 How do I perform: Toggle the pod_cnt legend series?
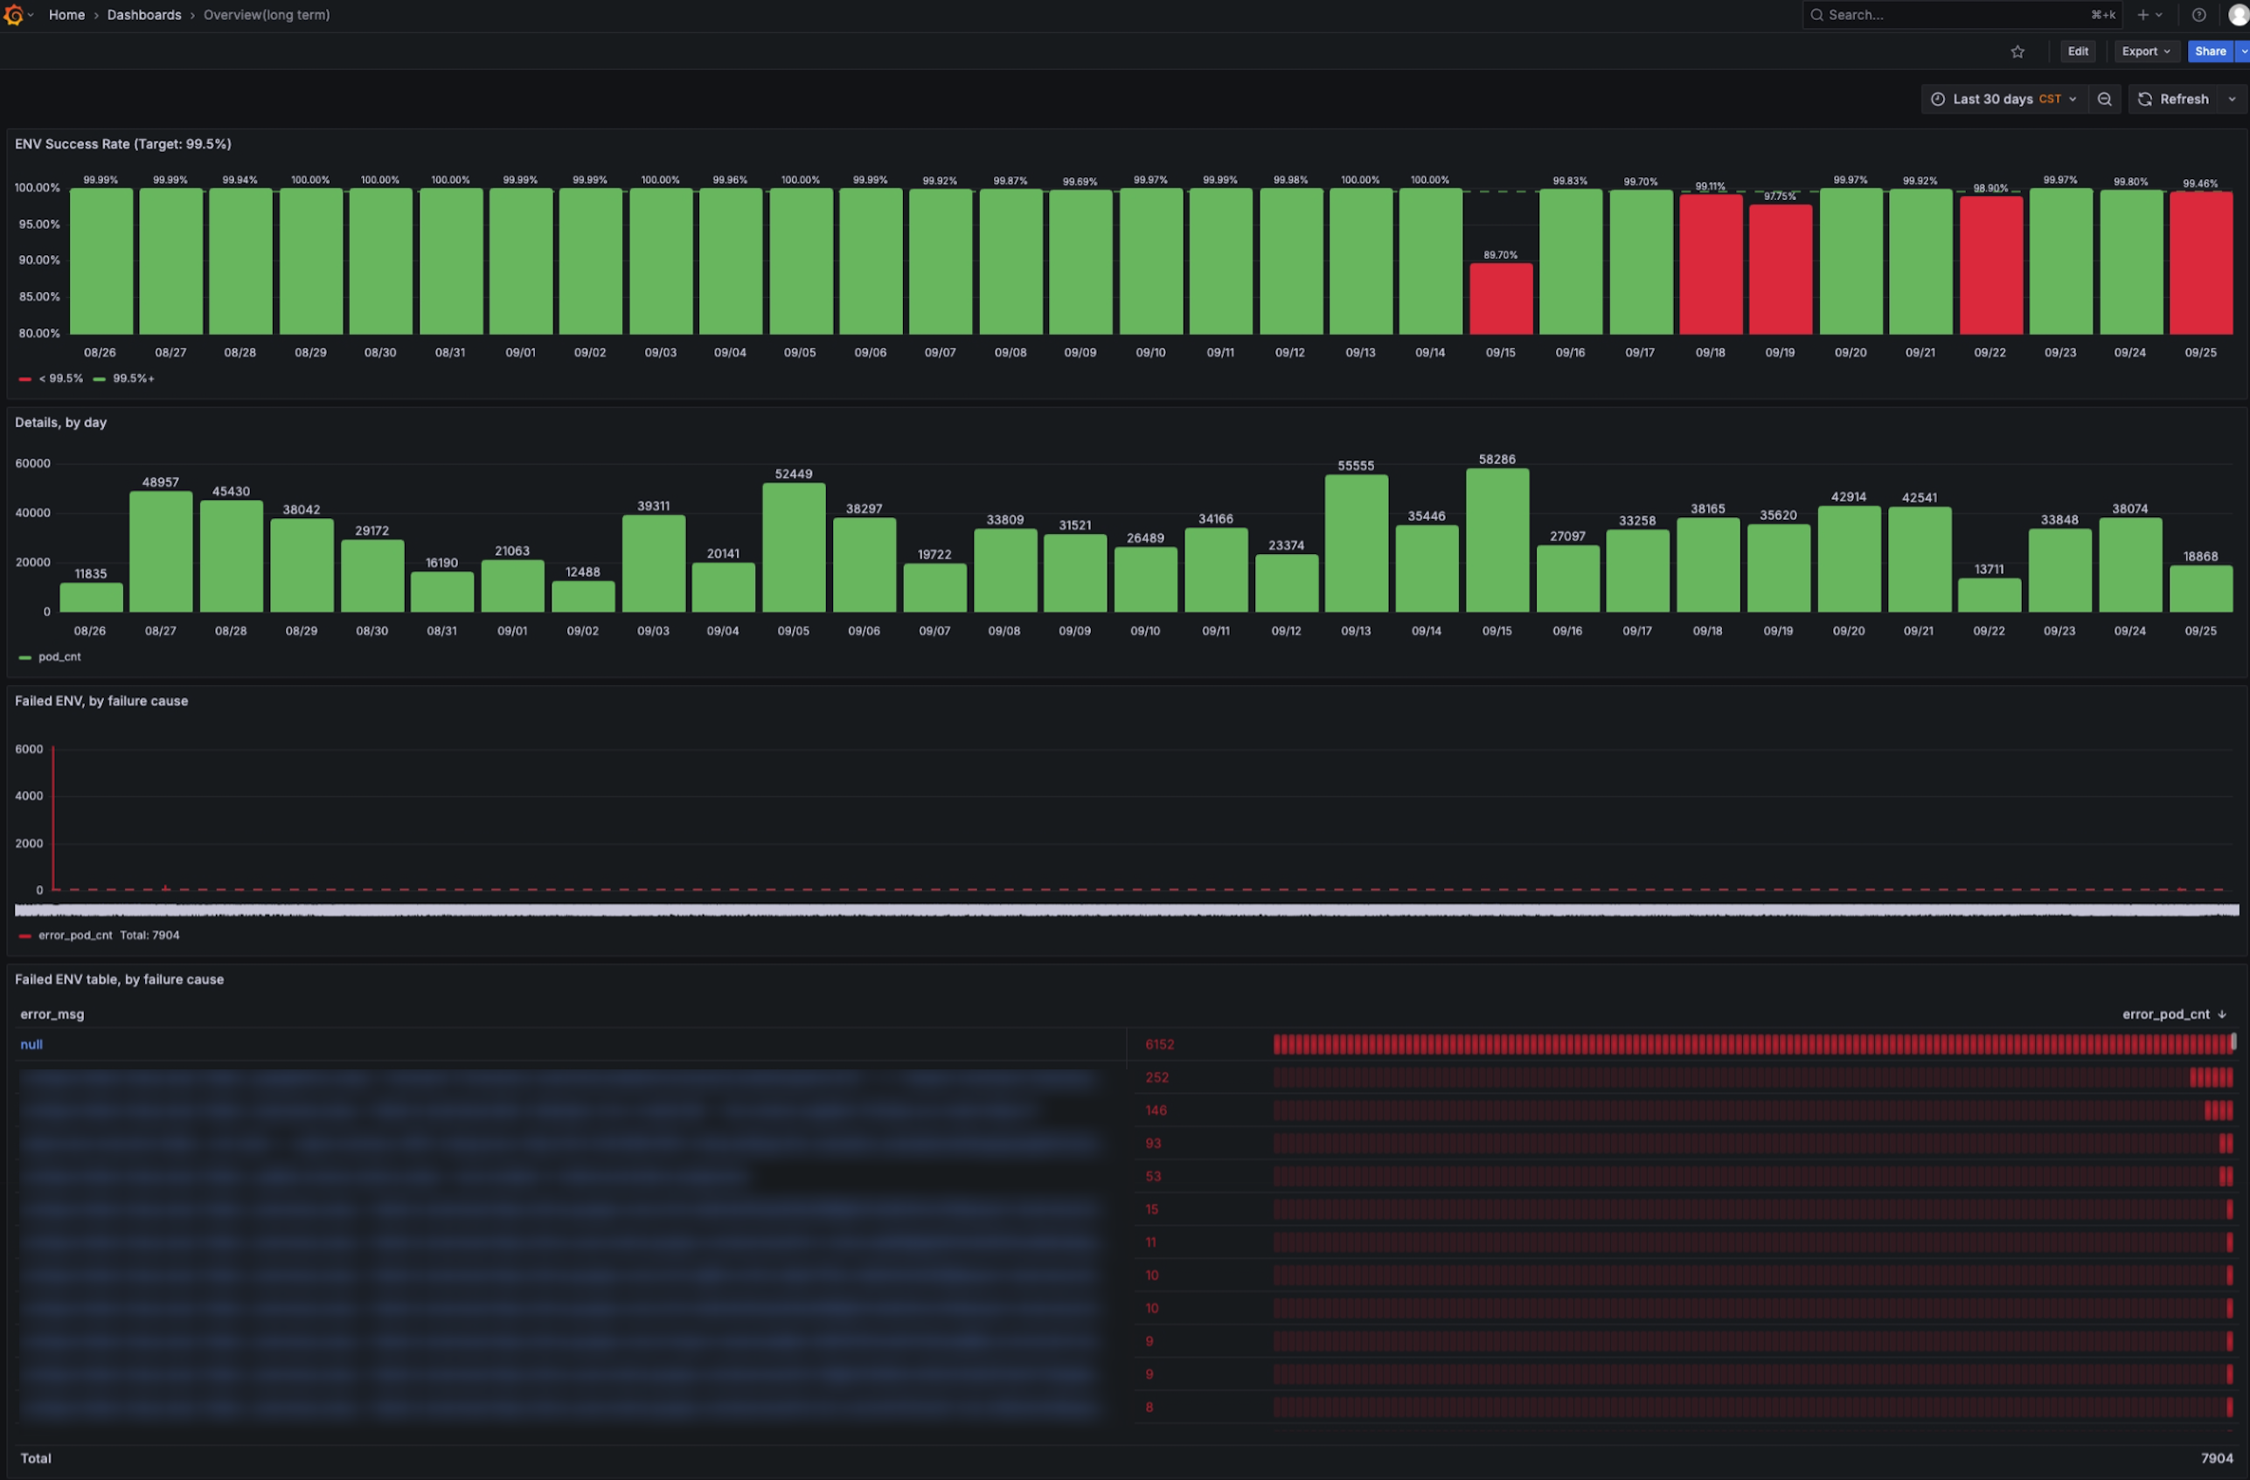pos(59,657)
